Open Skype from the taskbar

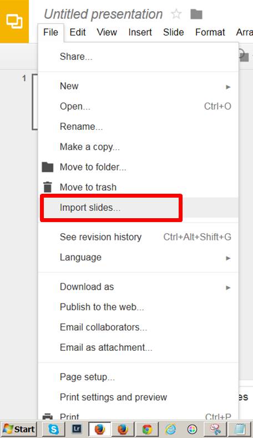point(53,429)
